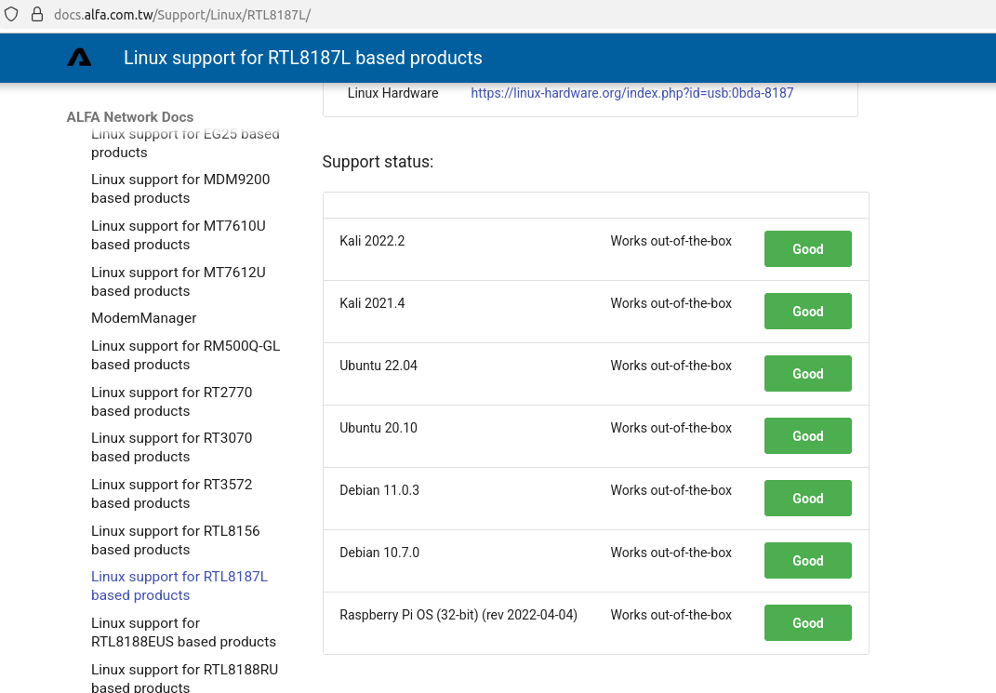Image resolution: width=996 pixels, height=693 pixels.
Task: Click the Good badge for Kali 2021.4
Action: 807,312
